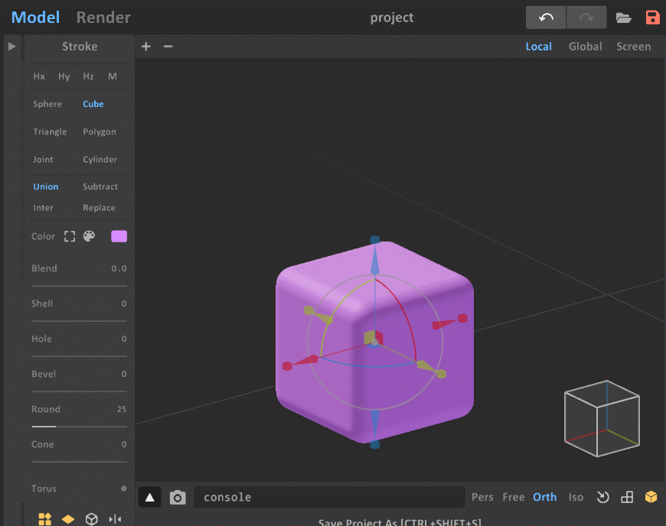Expand the left side panel arrow
The width and height of the screenshot is (666, 526).
pyautogui.click(x=11, y=47)
